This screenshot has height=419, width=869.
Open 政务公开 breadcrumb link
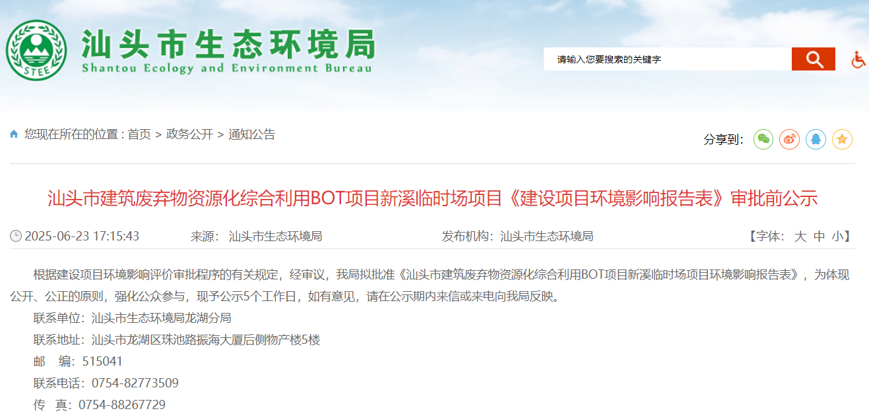189,134
